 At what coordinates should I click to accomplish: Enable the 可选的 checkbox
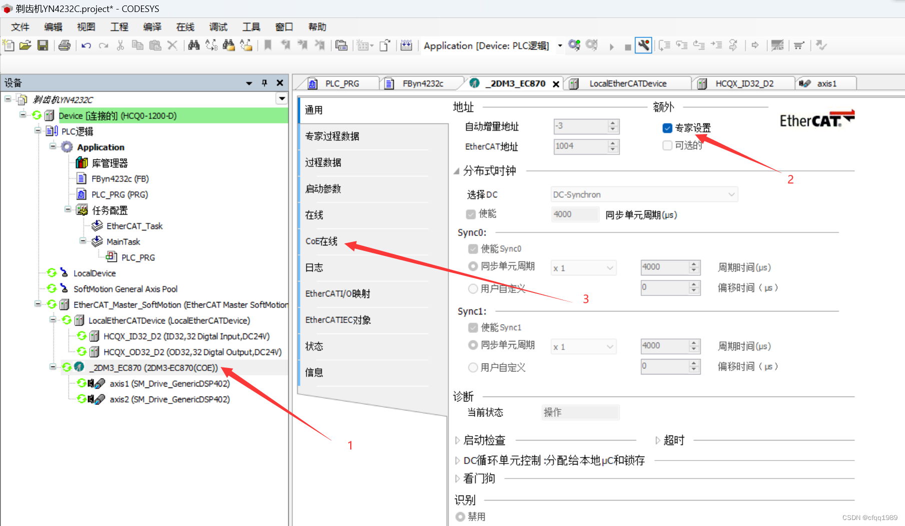[667, 145]
